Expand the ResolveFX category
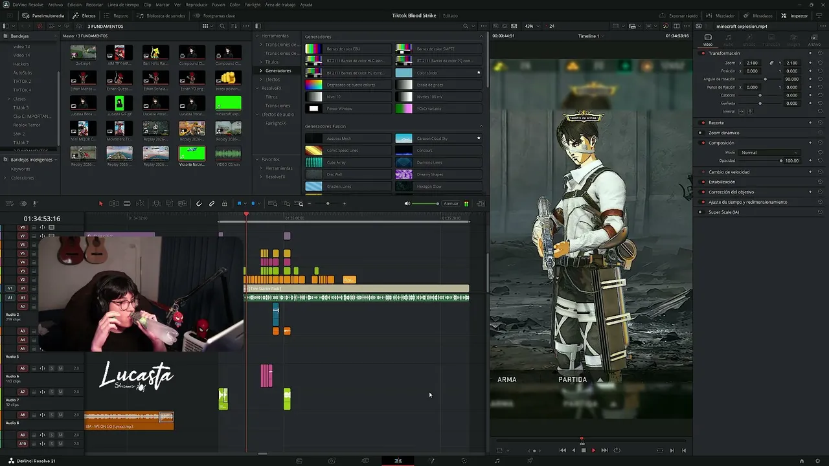 point(258,88)
